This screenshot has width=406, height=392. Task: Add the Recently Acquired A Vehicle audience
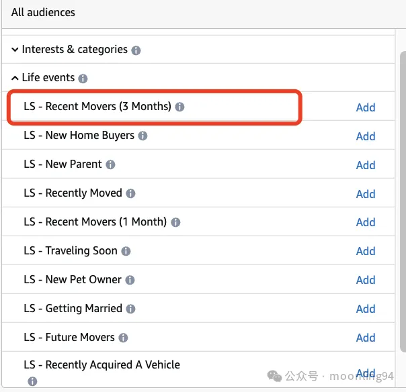(x=366, y=373)
